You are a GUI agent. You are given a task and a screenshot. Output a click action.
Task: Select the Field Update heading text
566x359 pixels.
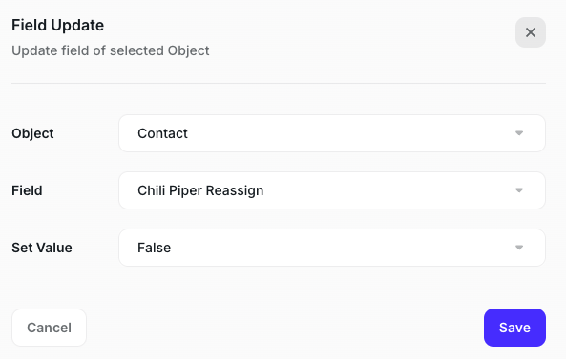tap(58, 25)
